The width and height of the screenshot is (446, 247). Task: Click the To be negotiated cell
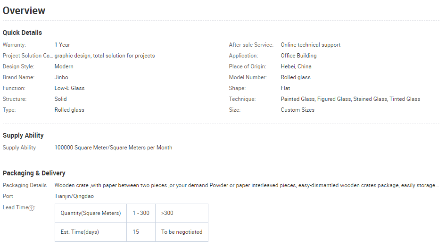click(x=182, y=232)
